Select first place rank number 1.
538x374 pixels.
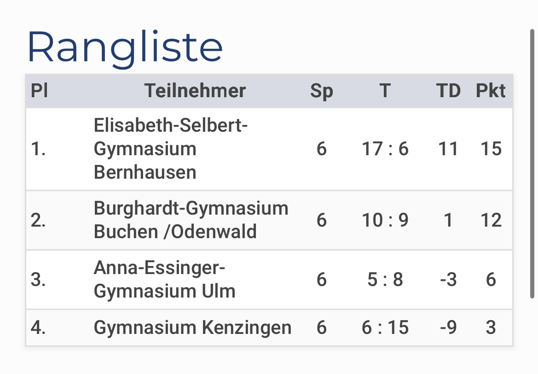38,149
